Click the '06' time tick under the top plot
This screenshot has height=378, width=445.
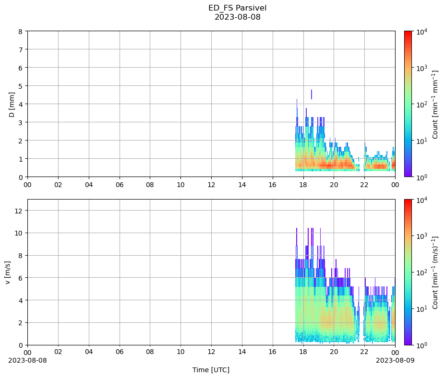(120, 185)
